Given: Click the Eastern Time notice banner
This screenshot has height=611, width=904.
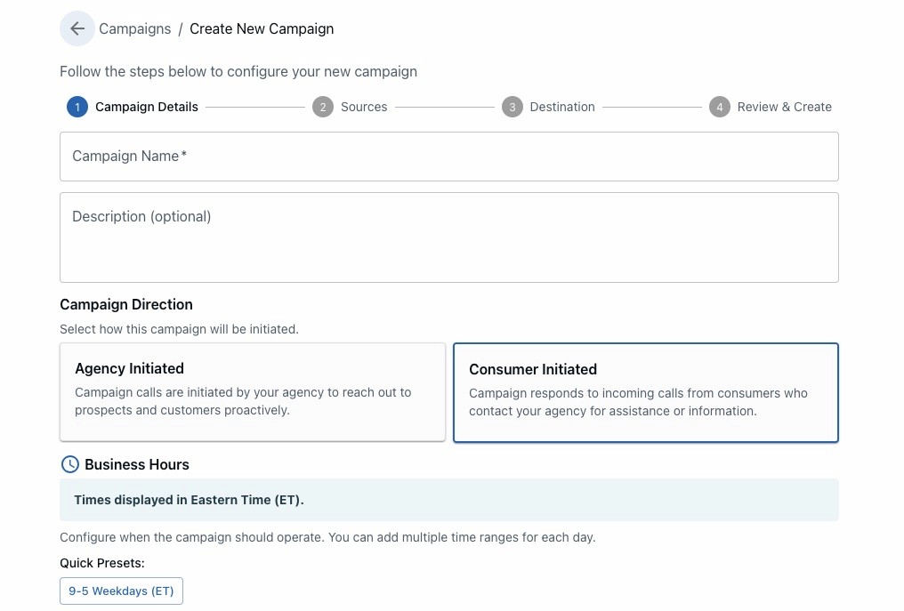Looking at the screenshot, I should 448,500.
